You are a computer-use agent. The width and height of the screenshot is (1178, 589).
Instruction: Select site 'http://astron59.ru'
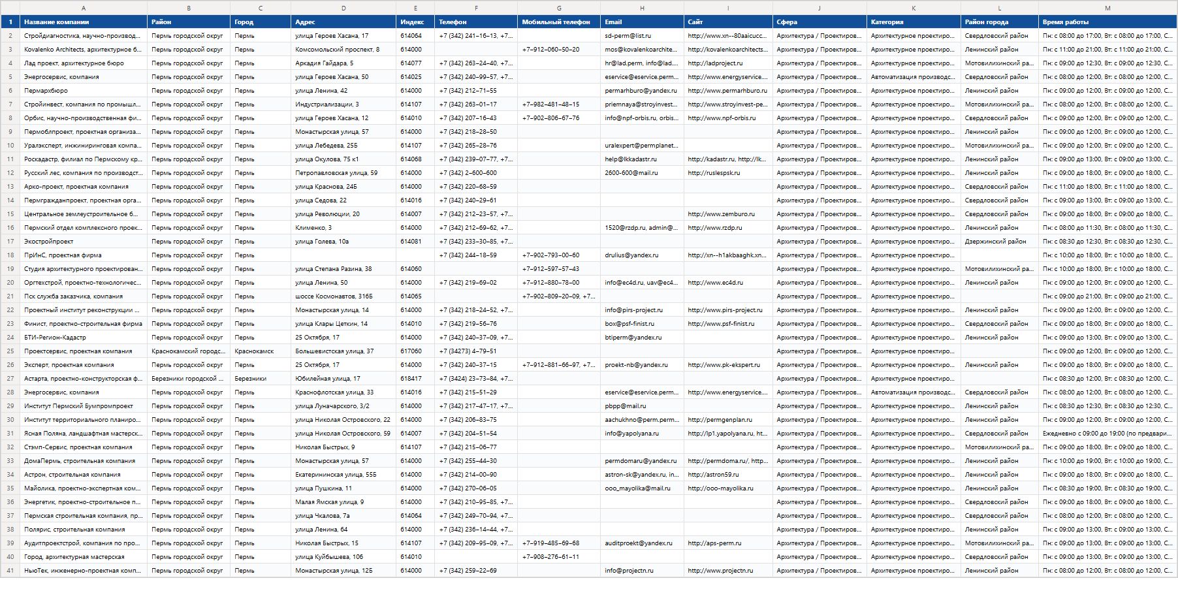728,474
